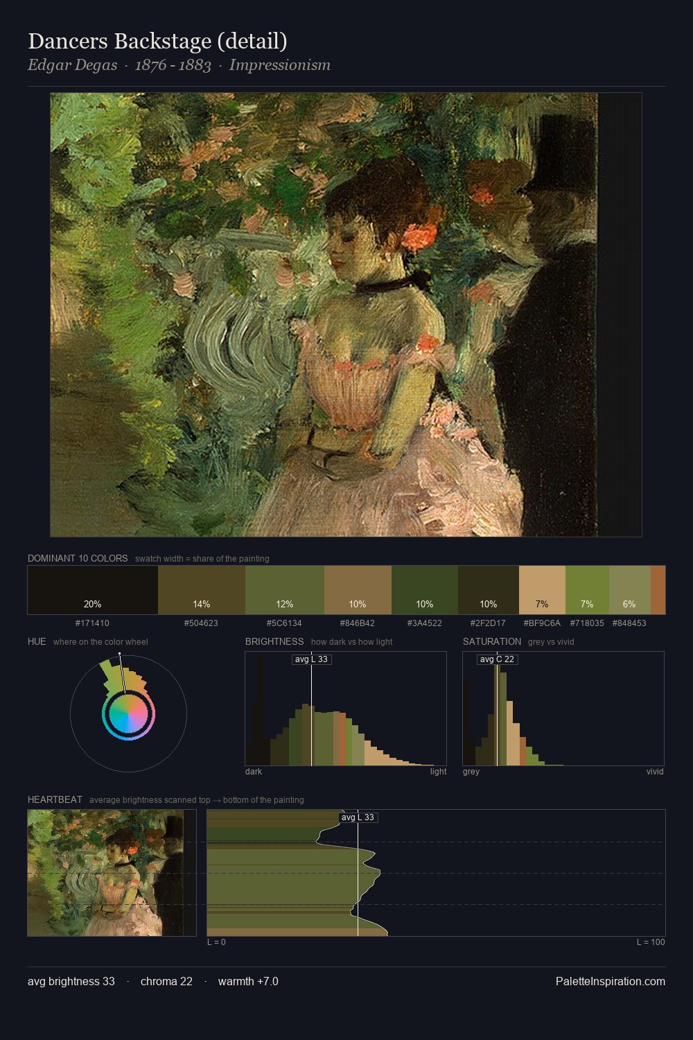Click the hex code #BF9C6A text
The image size is (693, 1040).
tap(542, 623)
